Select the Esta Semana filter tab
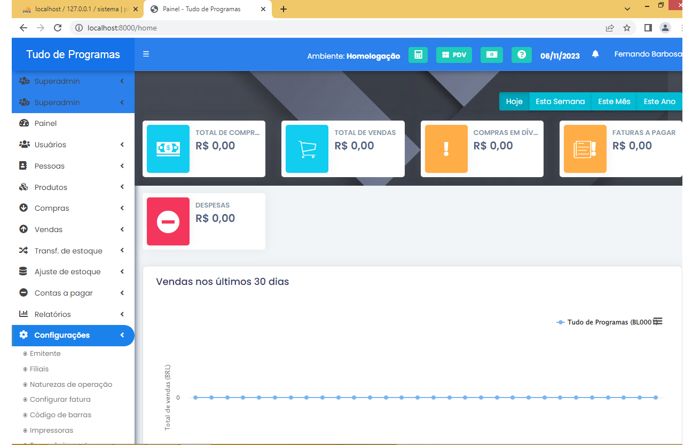This screenshot has height=445, width=684. click(x=560, y=101)
